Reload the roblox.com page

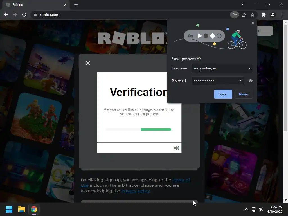pyautogui.click(x=24, y=15)
